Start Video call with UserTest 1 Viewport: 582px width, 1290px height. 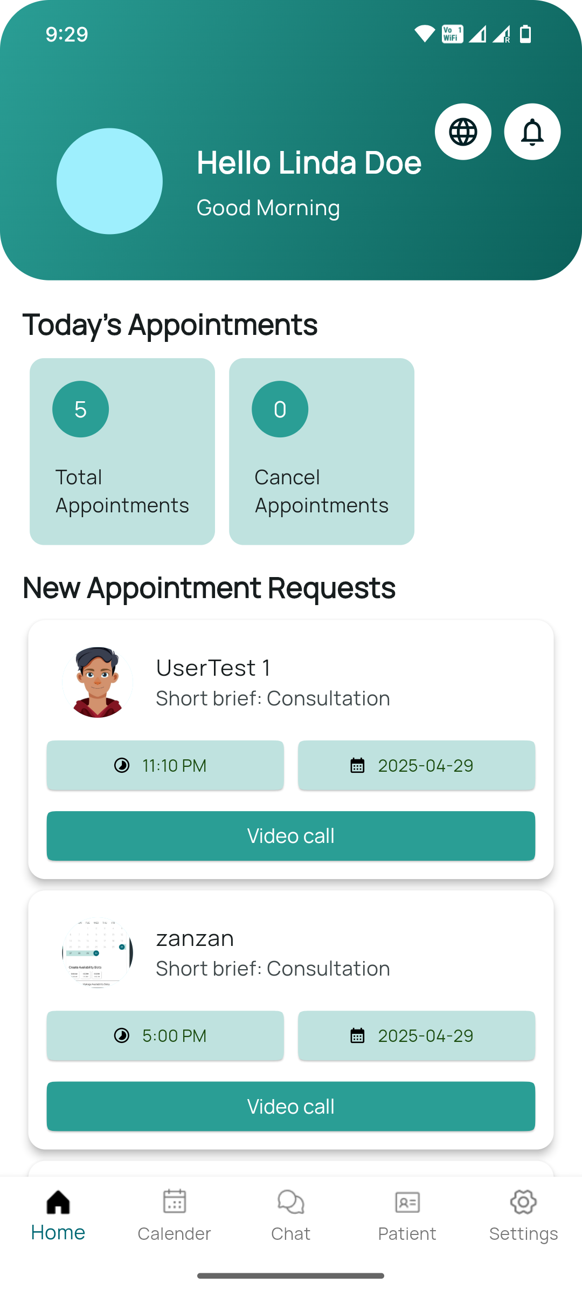pyautogui.click(x=291, y=836)
